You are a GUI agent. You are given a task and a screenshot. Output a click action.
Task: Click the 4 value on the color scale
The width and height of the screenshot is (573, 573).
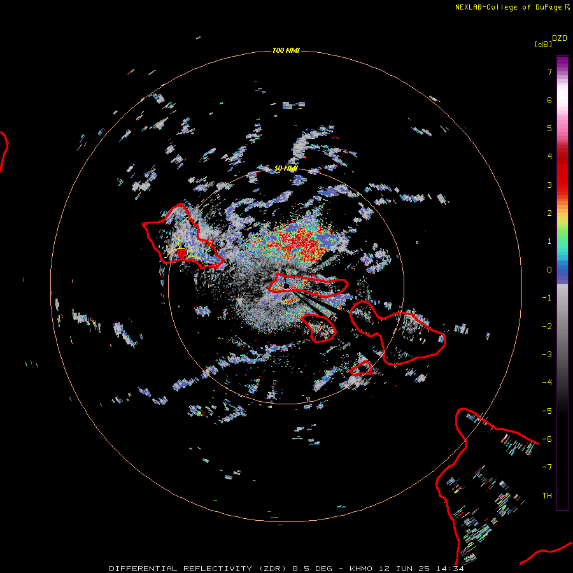coord(549,157)
